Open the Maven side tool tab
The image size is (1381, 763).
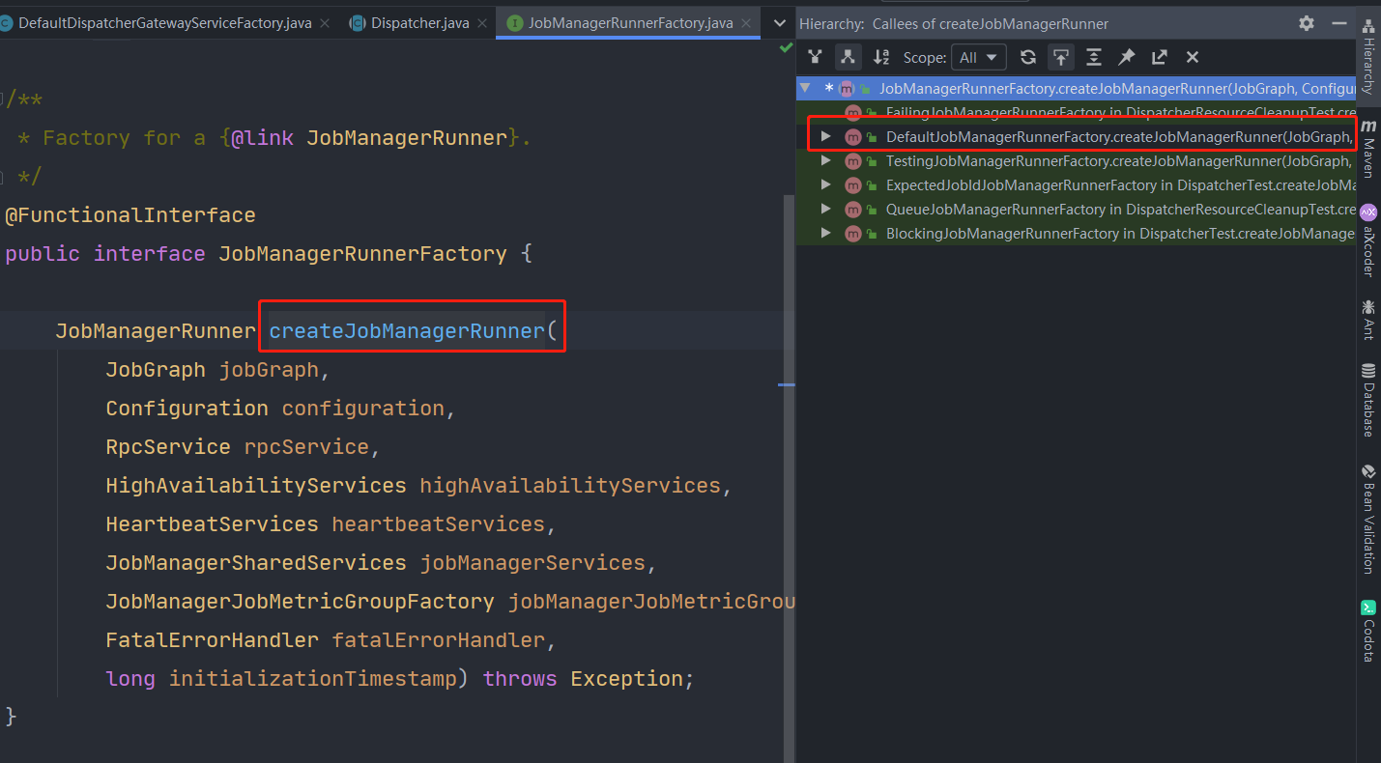[x=1368, y=149]
